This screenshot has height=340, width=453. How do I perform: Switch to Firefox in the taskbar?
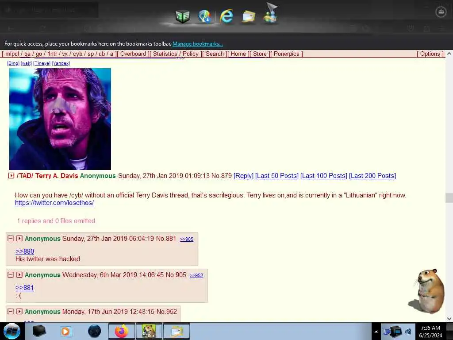coord(122,331)
